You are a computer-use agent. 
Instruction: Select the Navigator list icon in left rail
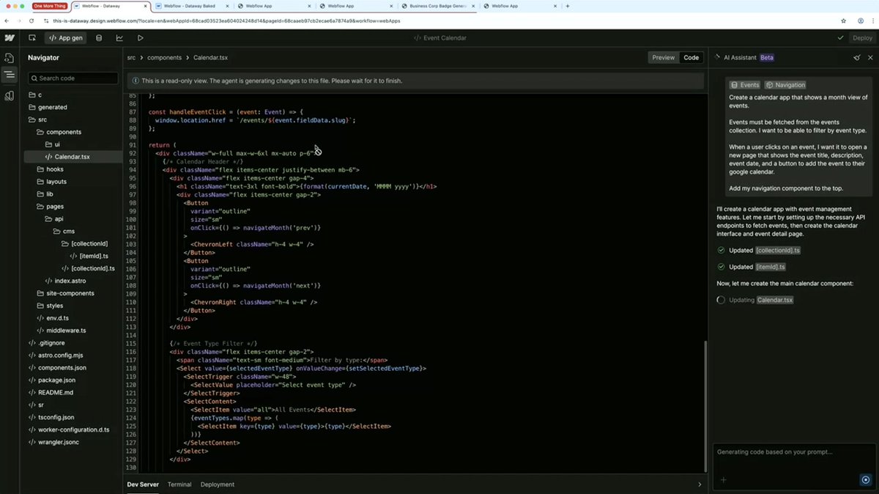point(9,73)
